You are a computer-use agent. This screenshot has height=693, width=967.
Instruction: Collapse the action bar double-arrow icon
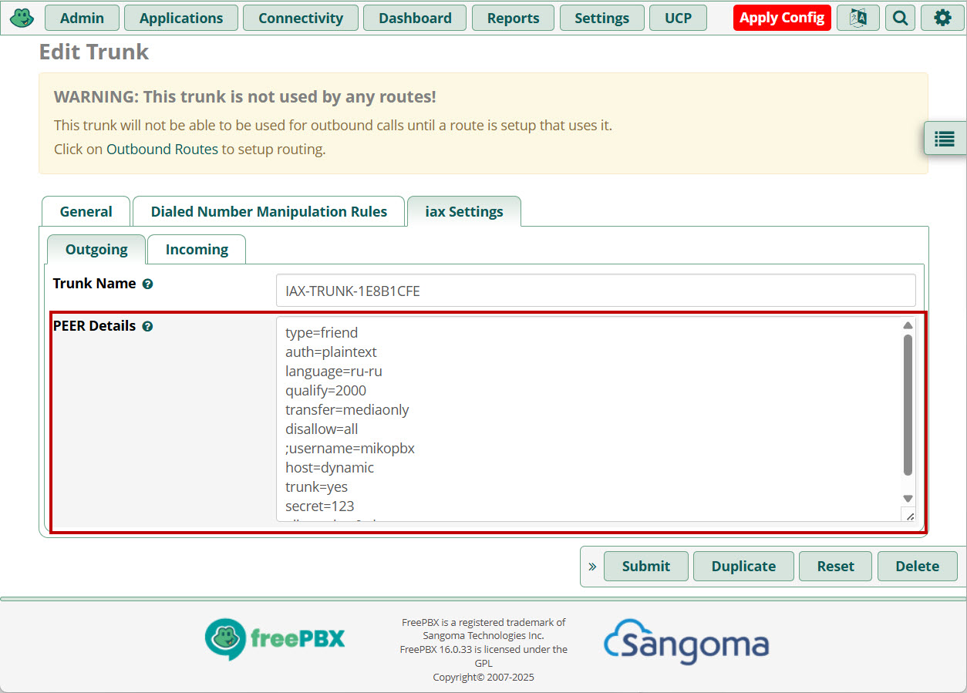pyautogui.click(x=592, y=567)
